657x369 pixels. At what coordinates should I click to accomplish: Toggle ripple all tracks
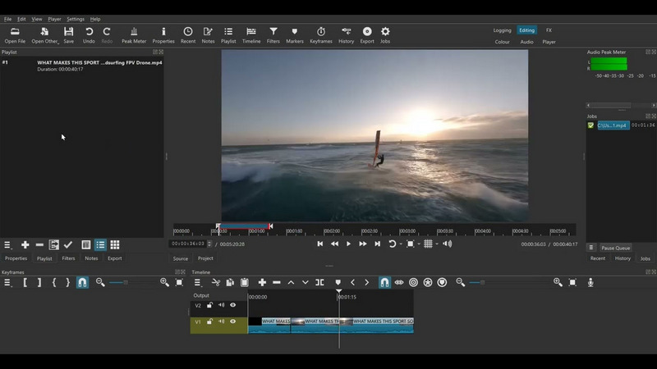[427, 282]
